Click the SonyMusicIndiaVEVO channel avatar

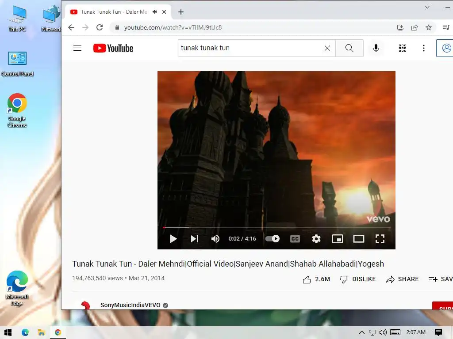[84, 305]
